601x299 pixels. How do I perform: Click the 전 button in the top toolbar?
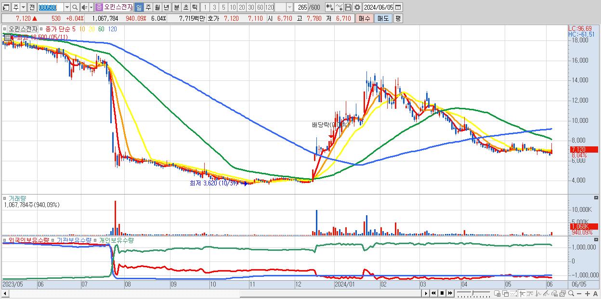point(32,7)
